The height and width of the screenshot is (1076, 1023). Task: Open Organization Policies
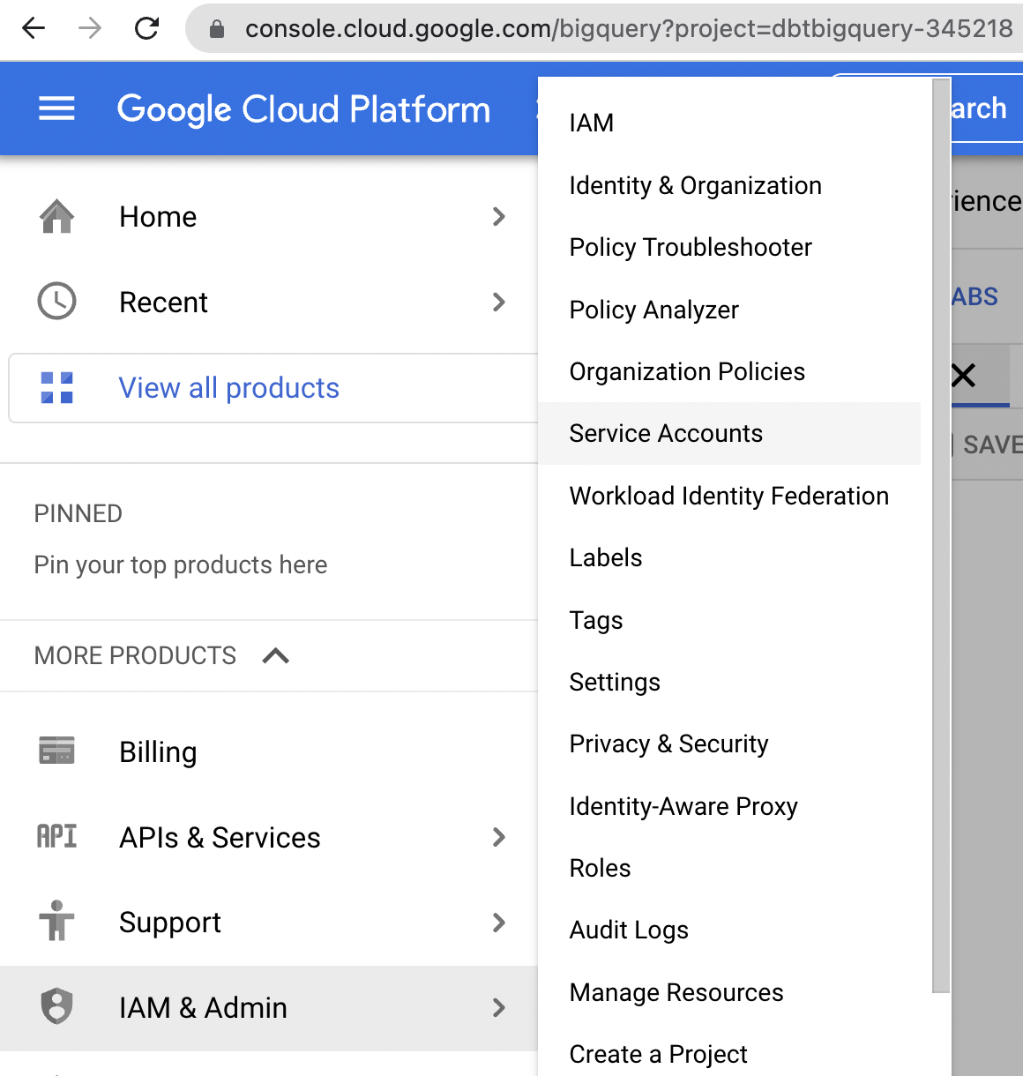(729, 371)
